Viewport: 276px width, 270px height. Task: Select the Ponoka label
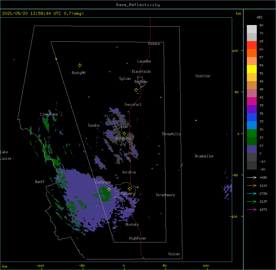click(x=154, y=44)
